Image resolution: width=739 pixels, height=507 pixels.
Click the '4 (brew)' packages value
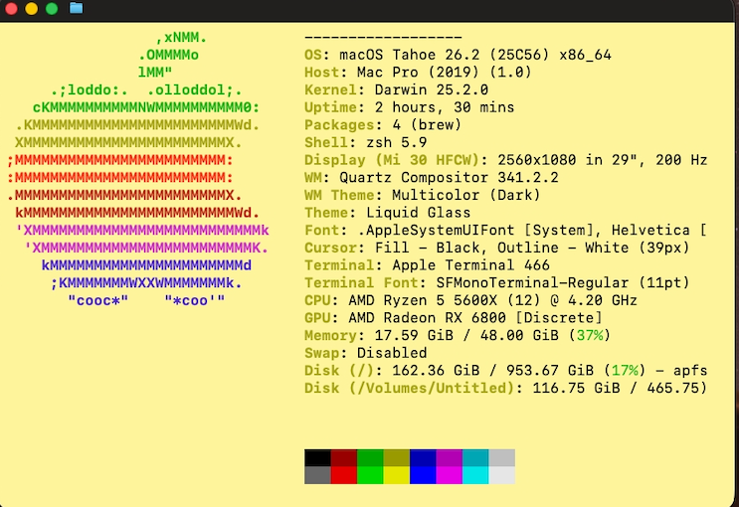(x=427, y=125)
